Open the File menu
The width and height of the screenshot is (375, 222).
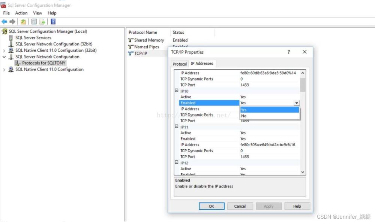(x=6, y=13)
